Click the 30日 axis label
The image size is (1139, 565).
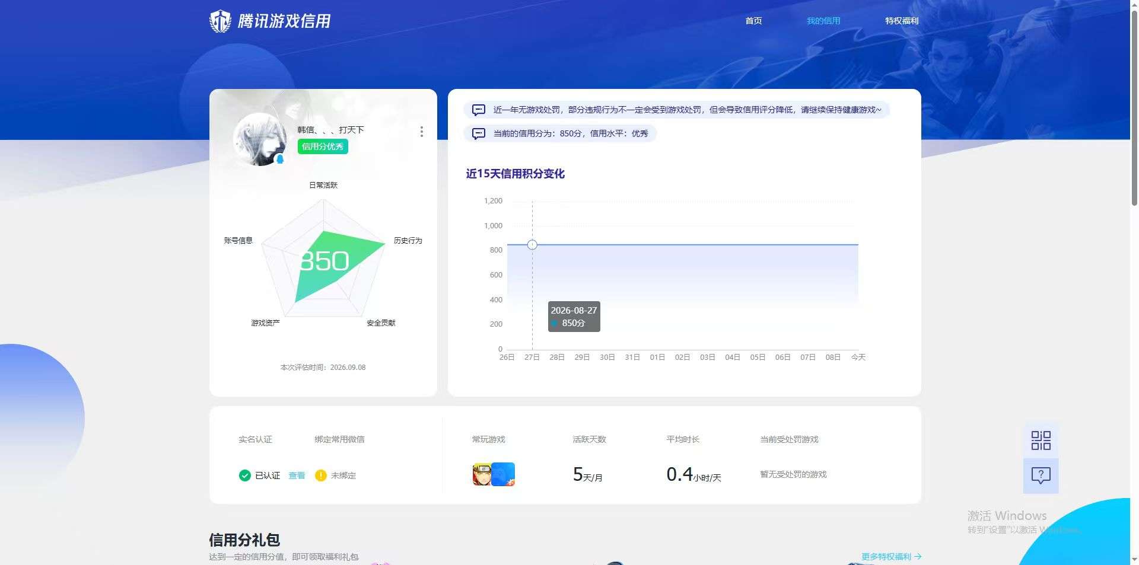(x=607, y=357)
